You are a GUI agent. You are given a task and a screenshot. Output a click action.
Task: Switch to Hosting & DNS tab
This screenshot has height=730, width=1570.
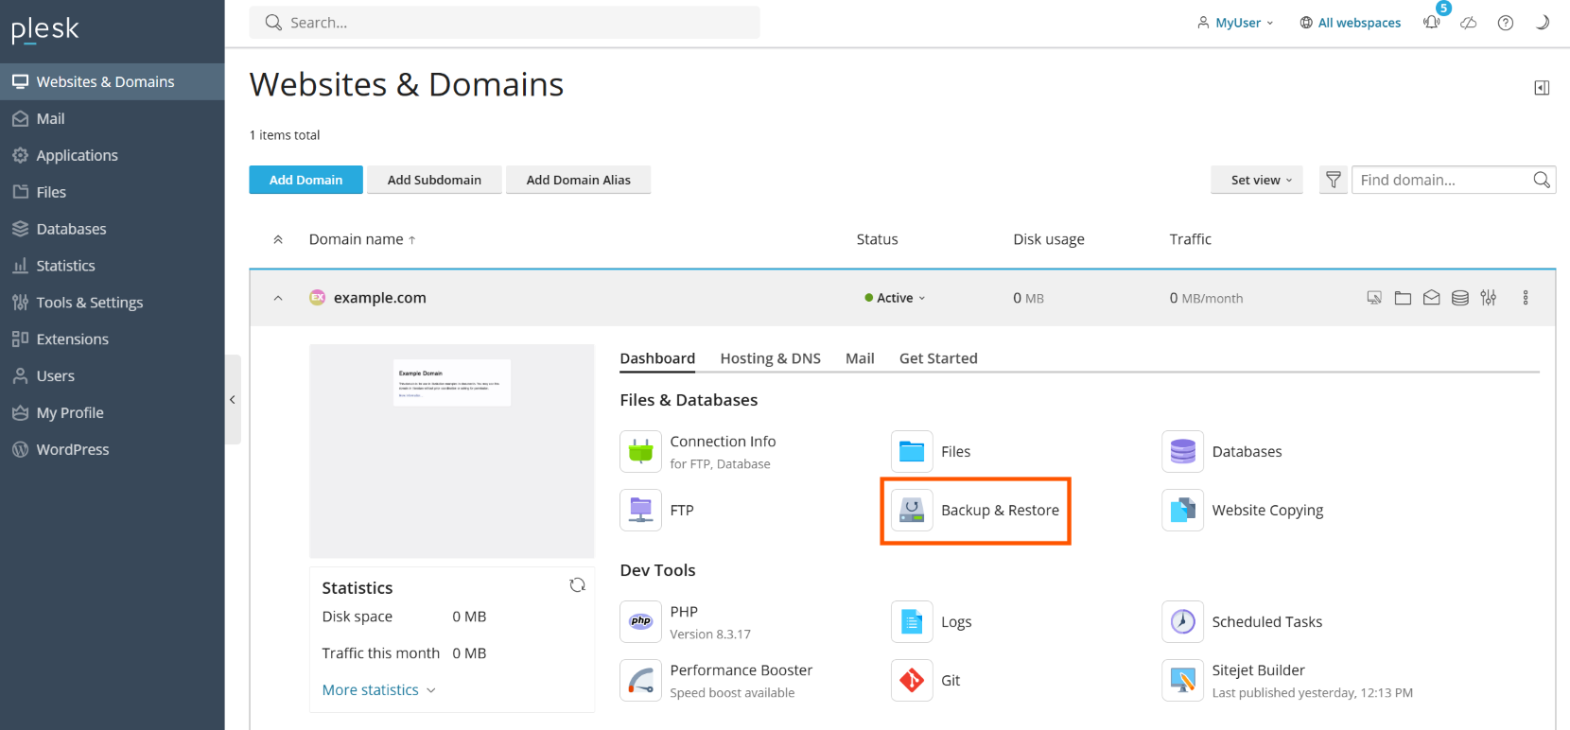click(x=770, y=358)
